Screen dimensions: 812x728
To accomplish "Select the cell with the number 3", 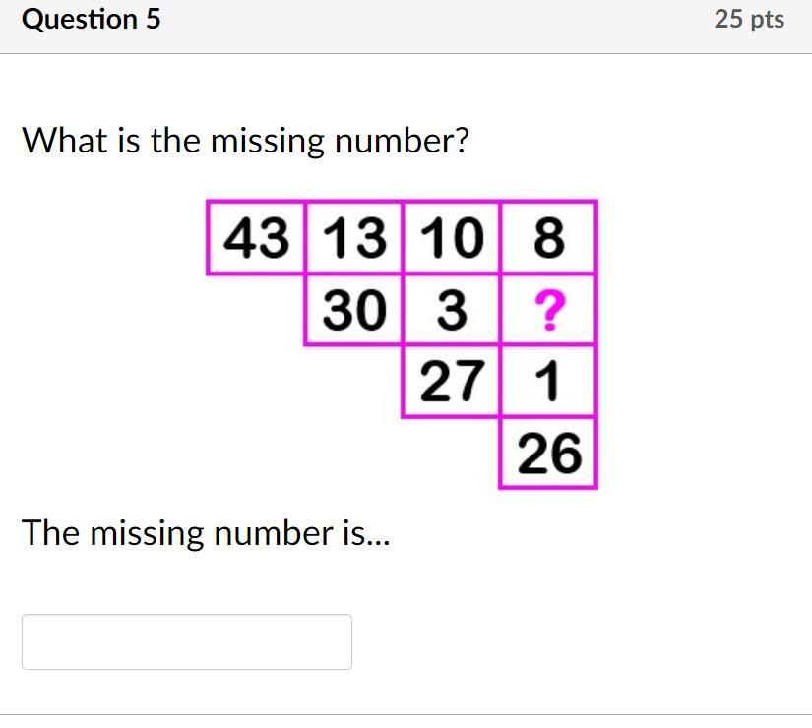I will 452,310.
